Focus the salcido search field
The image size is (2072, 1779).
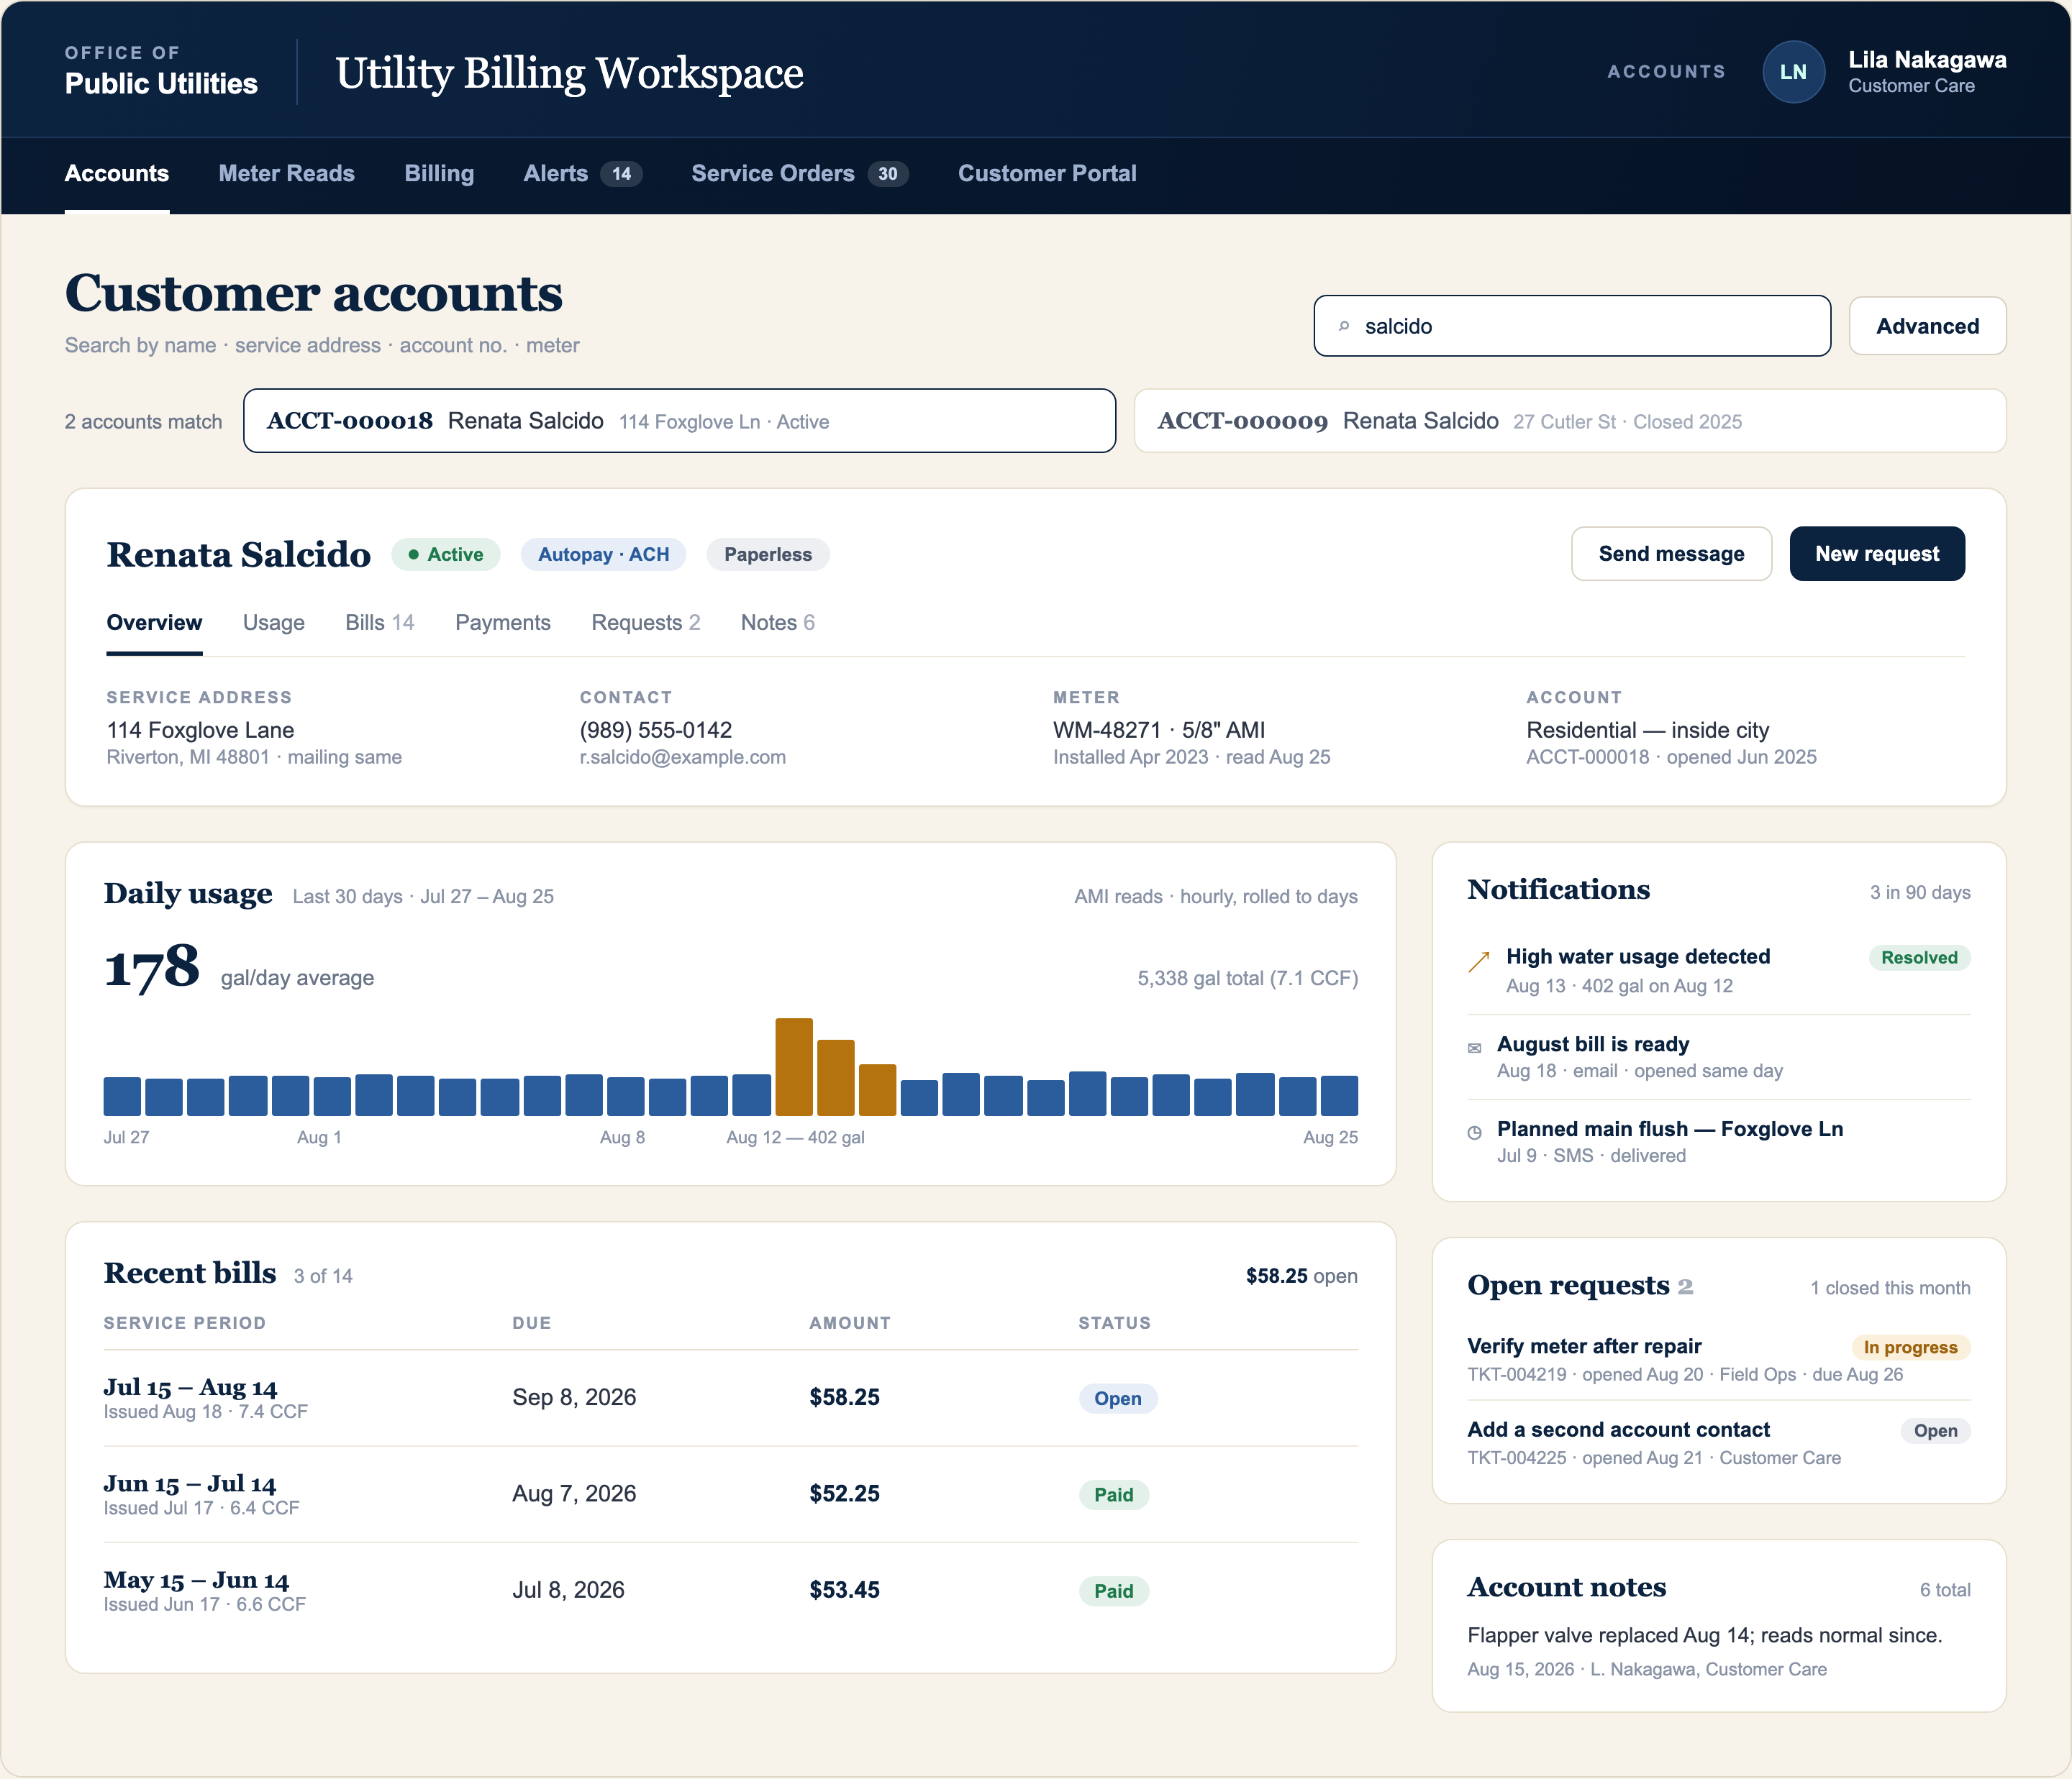pos(1572,326)
